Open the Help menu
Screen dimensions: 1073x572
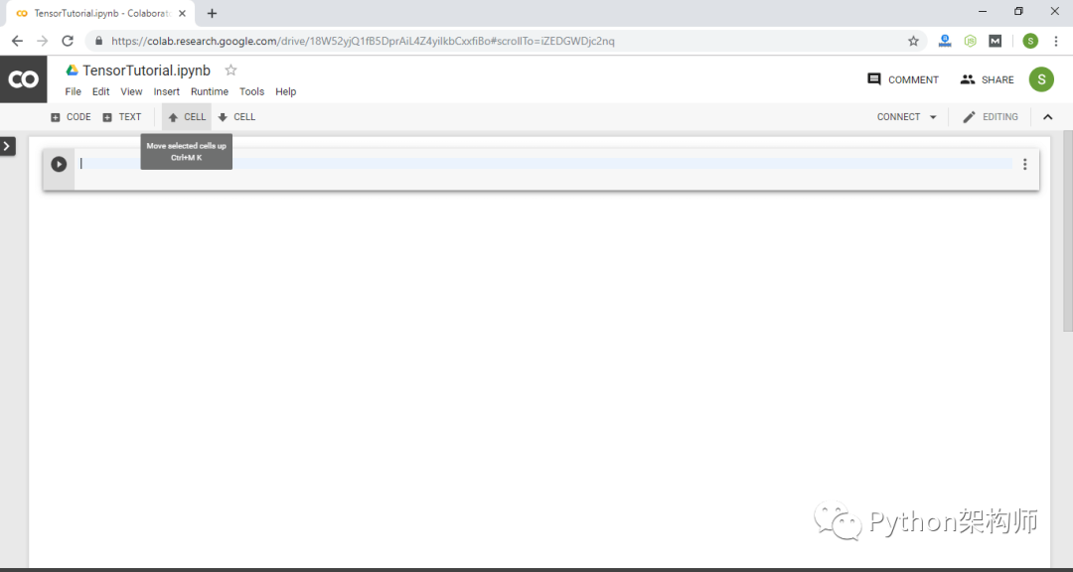[286, 91]
